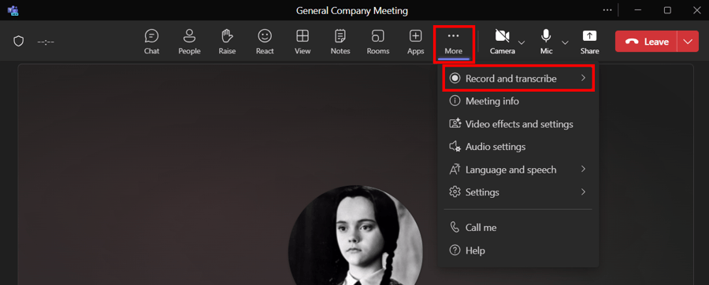Open the React emoji picker
The image size is (709, 285).
(265, 42)
